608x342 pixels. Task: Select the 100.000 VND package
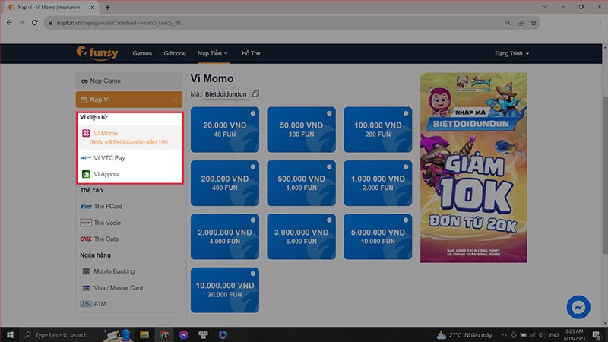378,129
